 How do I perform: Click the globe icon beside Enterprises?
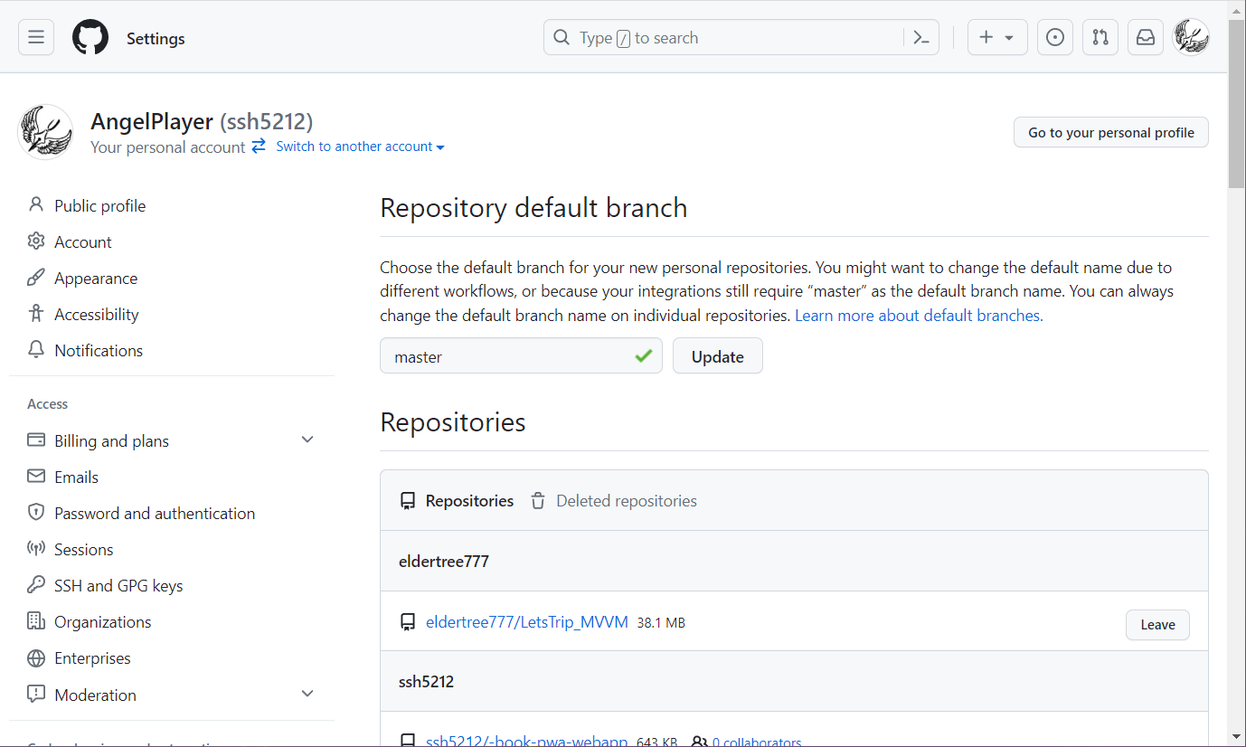36,657
